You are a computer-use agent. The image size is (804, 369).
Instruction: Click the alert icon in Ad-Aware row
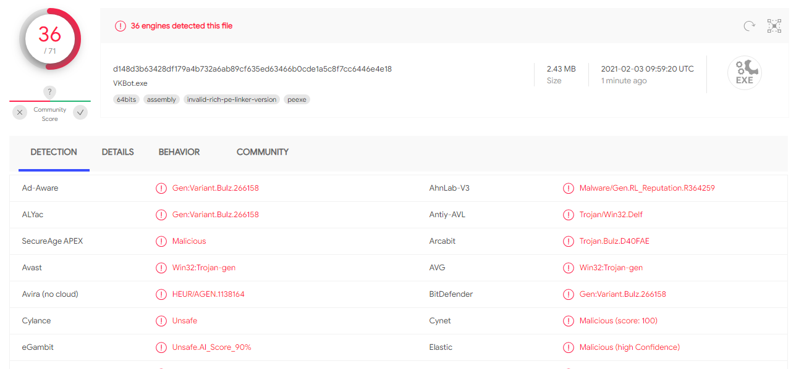161,188
